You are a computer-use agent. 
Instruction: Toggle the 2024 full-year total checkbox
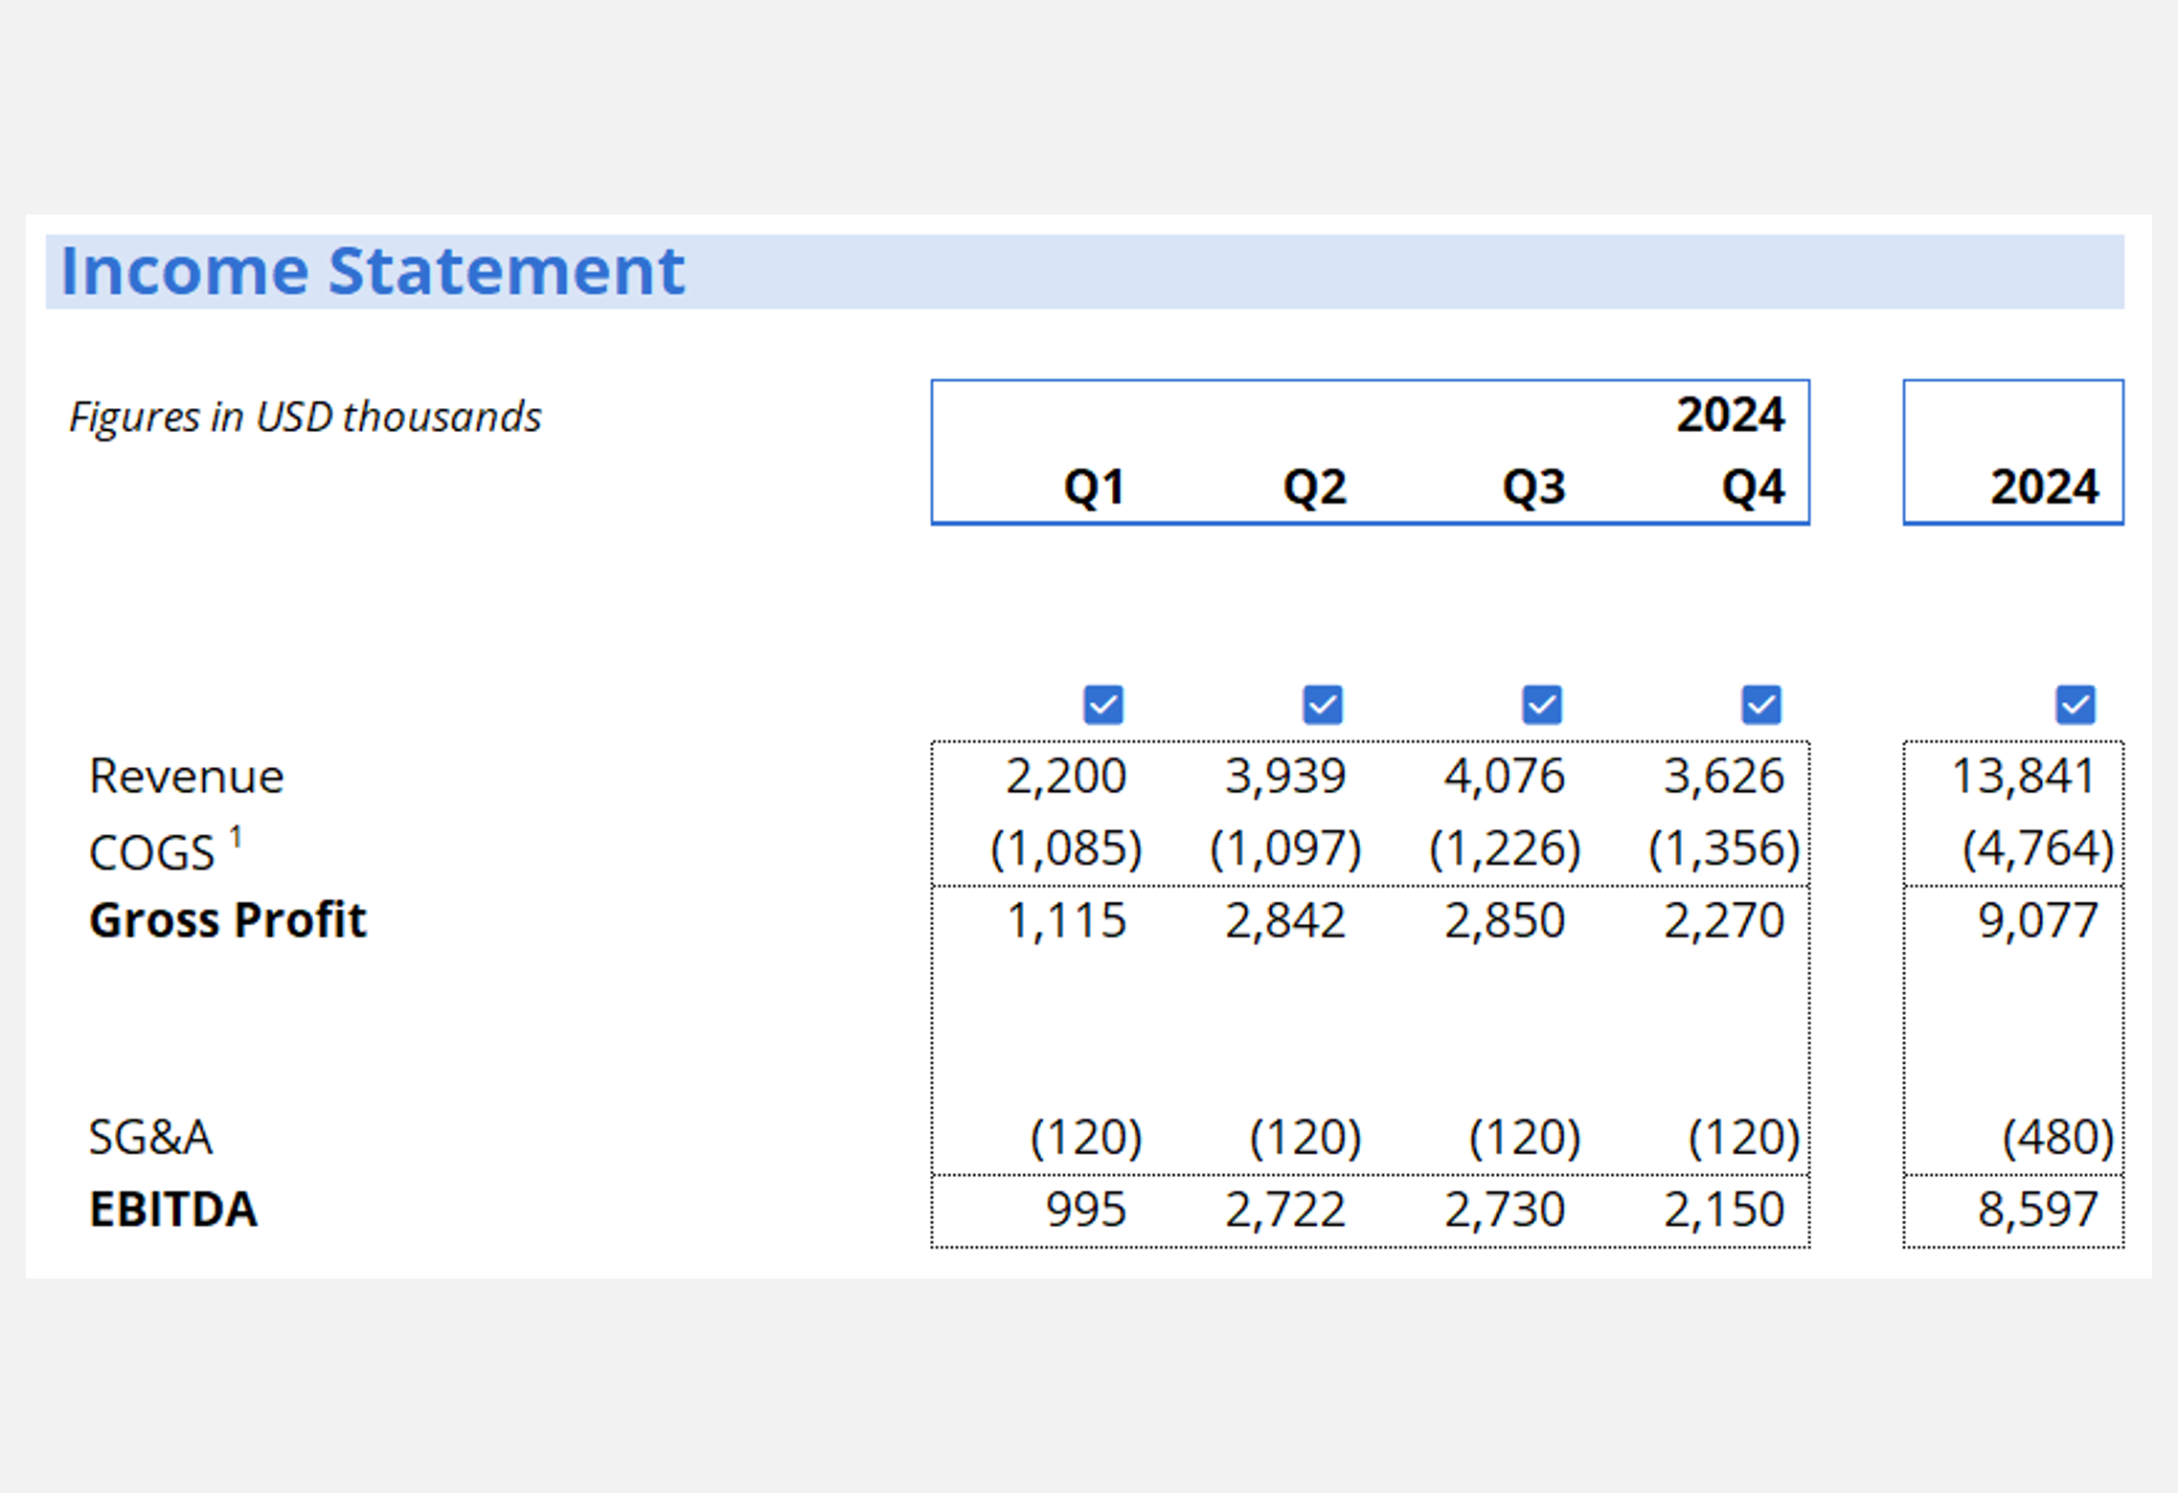(2075, 705)
